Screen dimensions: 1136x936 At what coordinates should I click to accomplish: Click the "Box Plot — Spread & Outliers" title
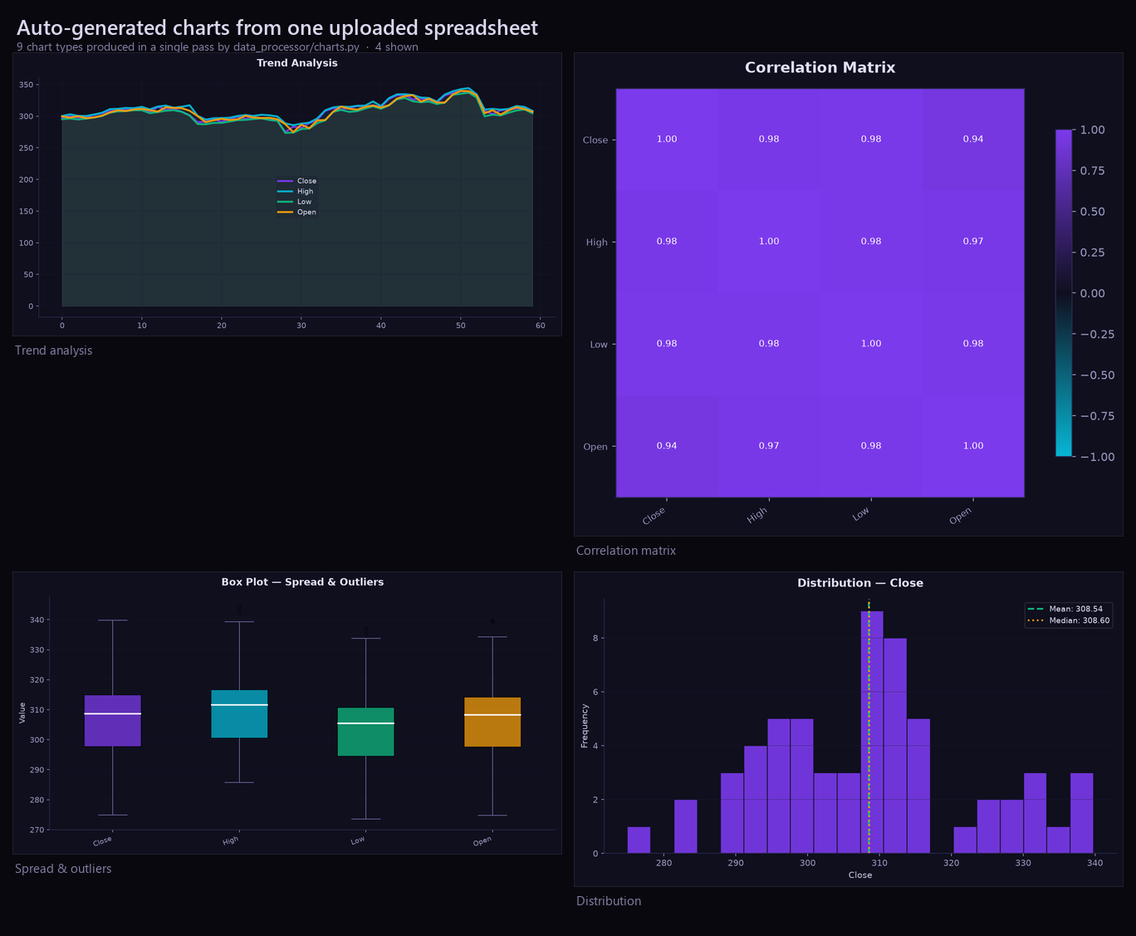pos(302,582)
